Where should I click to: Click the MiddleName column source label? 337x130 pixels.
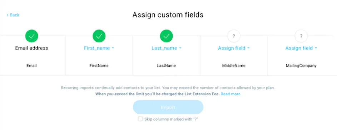tap(234, 66)
